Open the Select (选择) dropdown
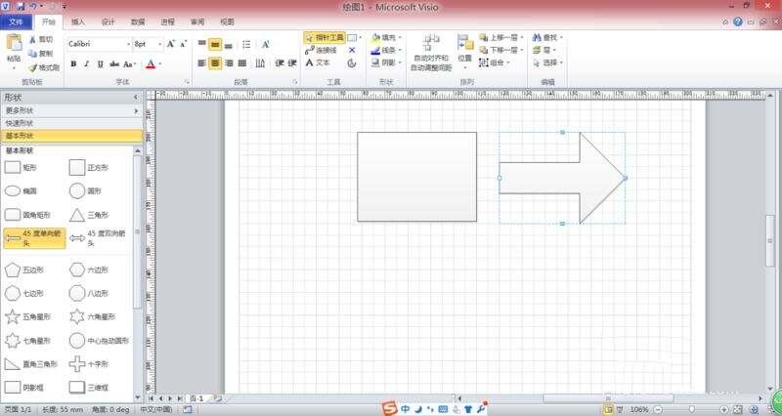782x416 pixels. (x=547, y=63)
